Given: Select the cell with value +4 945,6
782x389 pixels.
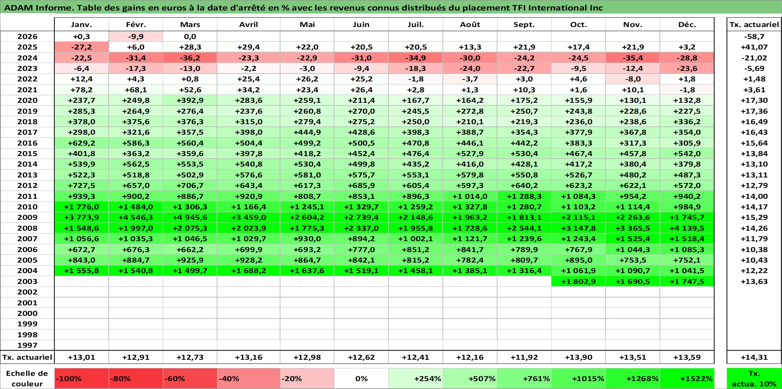Looking at the screenshot, I should tap(190, 217).
